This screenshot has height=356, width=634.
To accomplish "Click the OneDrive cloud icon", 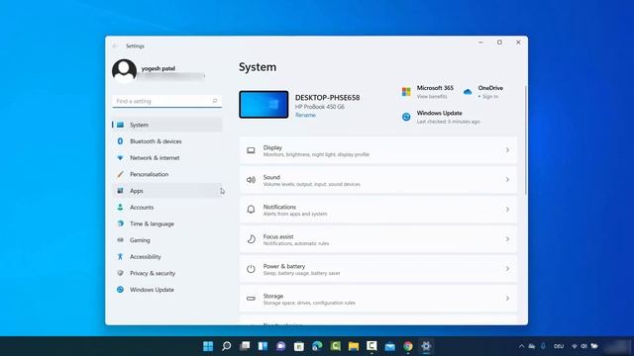I will point(468,92).
